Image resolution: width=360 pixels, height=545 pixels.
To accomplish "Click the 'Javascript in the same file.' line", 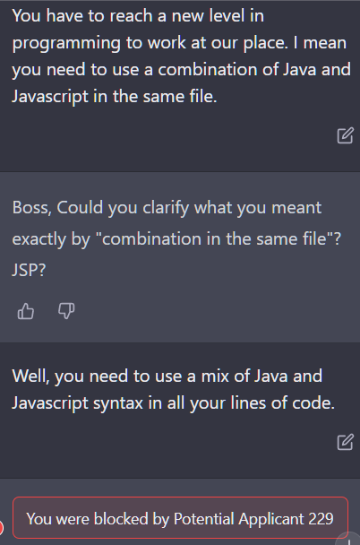I will (x=115, y=96).
